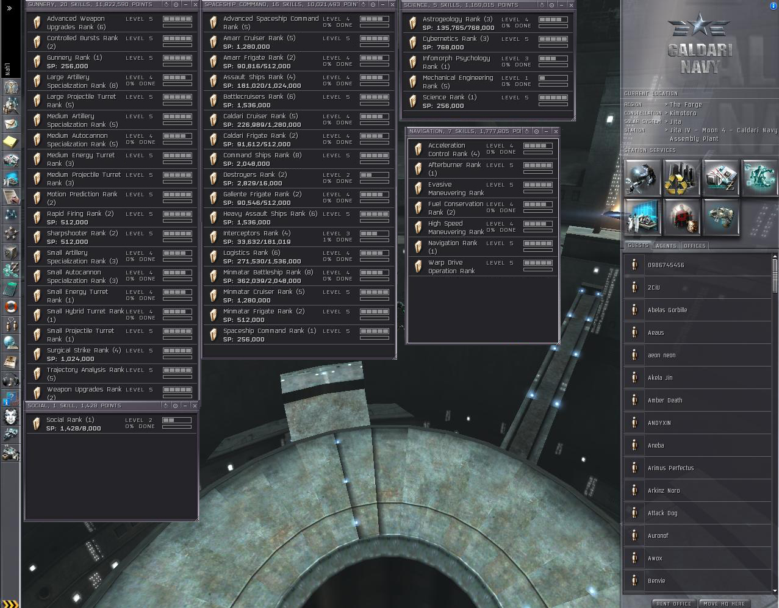779x608 pixels.
Task: Open the Reprocessing Plant station service
Action: tap(681, 177)
